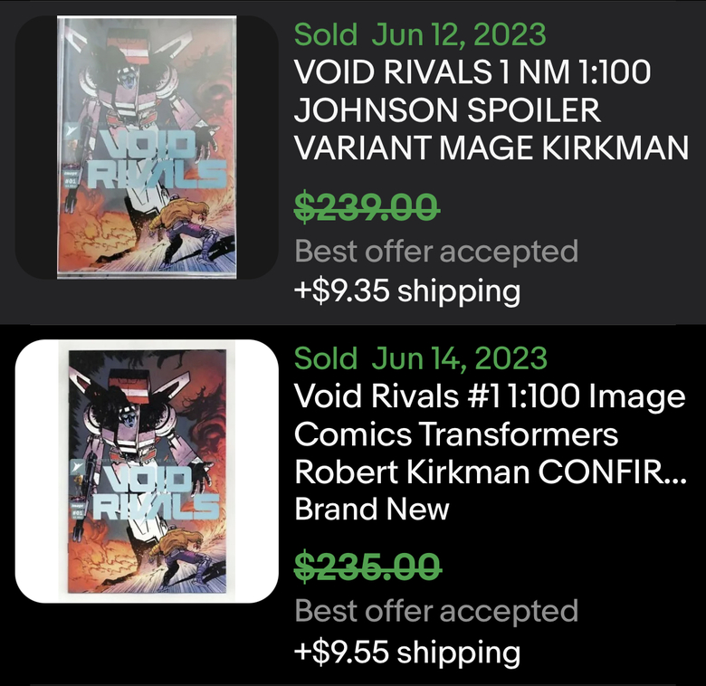This screenshot has height=686, width=706.
Task: Click 'Best offer accepted' under the $239.00 price
Action: click(x=436, y=252)
